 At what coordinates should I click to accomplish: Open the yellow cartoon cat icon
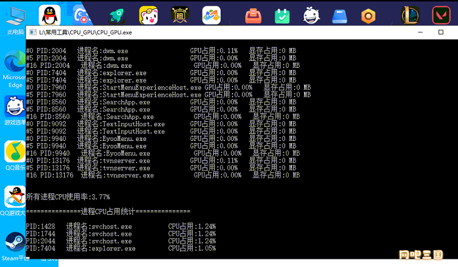click(x=149, y=15)
